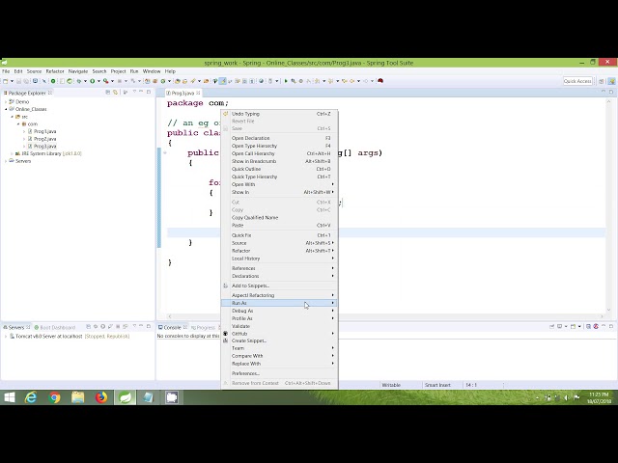The width and height of the screenshot is (618, 463).
Task: Maximize the editor area icon
Action: tap(611, 92)
